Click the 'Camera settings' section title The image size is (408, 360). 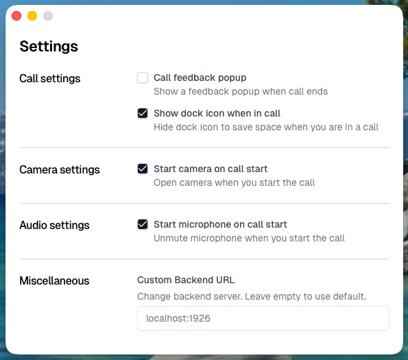tap(60, 169)
